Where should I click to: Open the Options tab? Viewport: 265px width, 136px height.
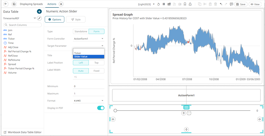point(54,19)
